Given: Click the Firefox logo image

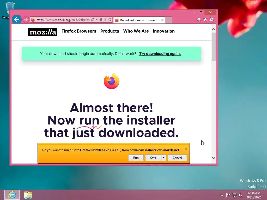Looking at the screenshot, I should pos(112,81).
